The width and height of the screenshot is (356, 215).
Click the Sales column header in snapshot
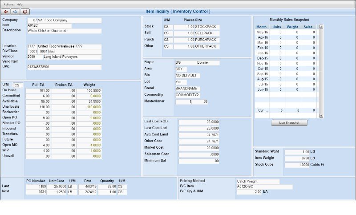tap(308, 27)
